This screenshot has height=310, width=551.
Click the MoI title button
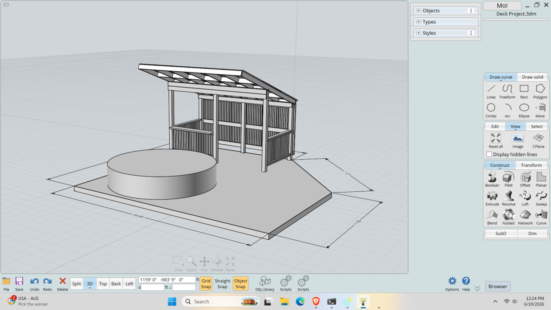502,6
